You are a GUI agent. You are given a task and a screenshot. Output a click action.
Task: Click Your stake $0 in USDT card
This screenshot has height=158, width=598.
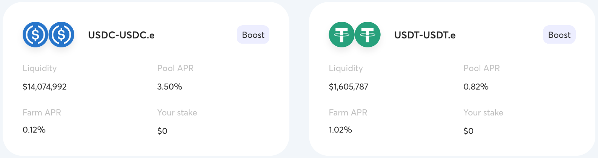468,131
